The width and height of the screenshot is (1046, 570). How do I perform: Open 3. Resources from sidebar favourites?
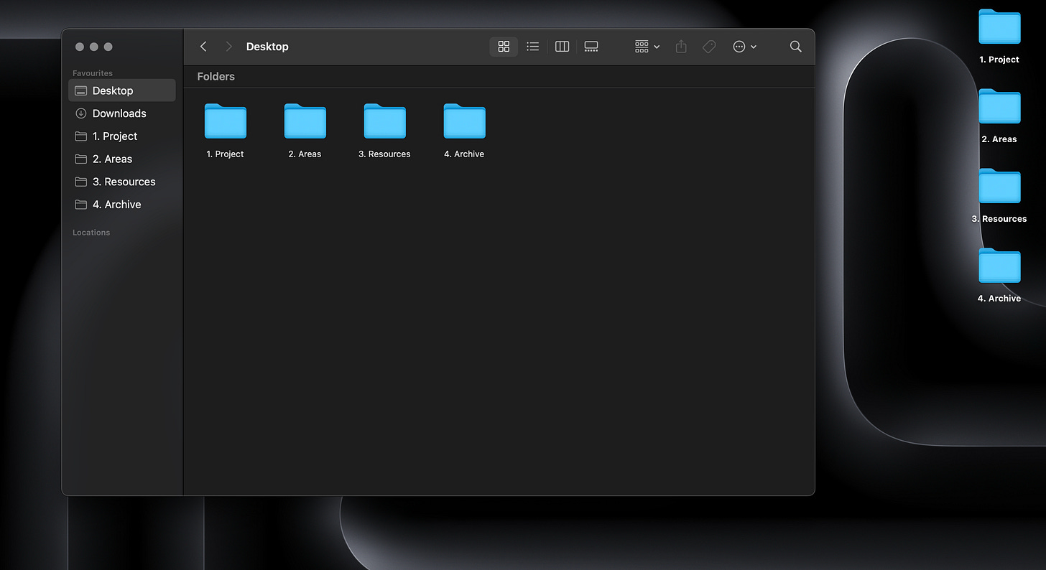click(x=122, y=182)
